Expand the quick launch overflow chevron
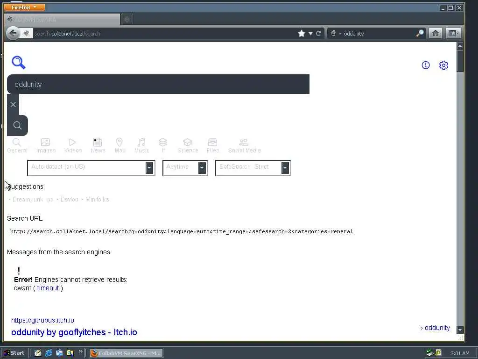The height and width of the screenshot is (359, 478). tap(80, 352)
